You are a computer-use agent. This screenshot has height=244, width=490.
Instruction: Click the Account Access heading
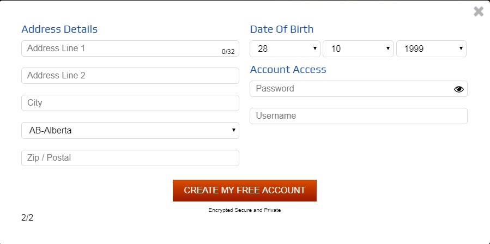click(x=288, y=69)
